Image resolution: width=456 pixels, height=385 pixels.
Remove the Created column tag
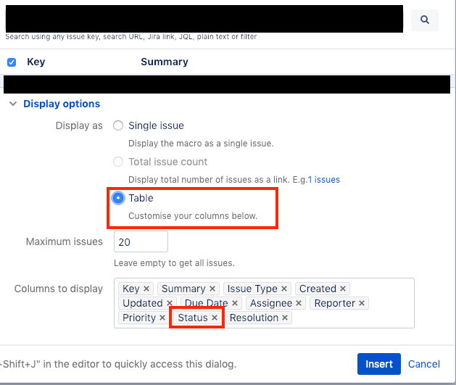343,289
